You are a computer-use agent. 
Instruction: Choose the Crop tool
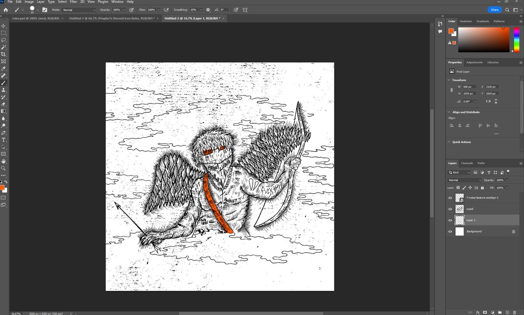click(4, 54)
